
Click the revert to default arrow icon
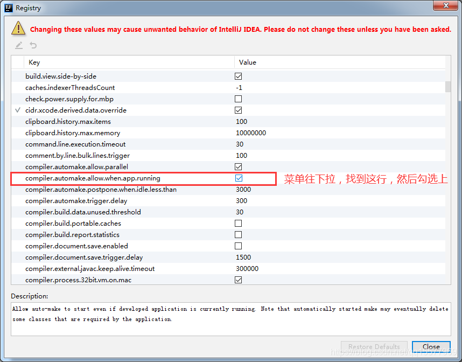(33, 45)
